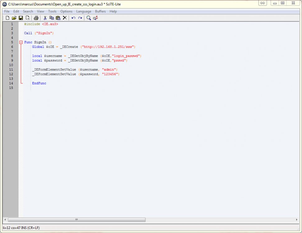Close the SciTE-Lite window
The image size is (302, 233).
tap(293, 3)
